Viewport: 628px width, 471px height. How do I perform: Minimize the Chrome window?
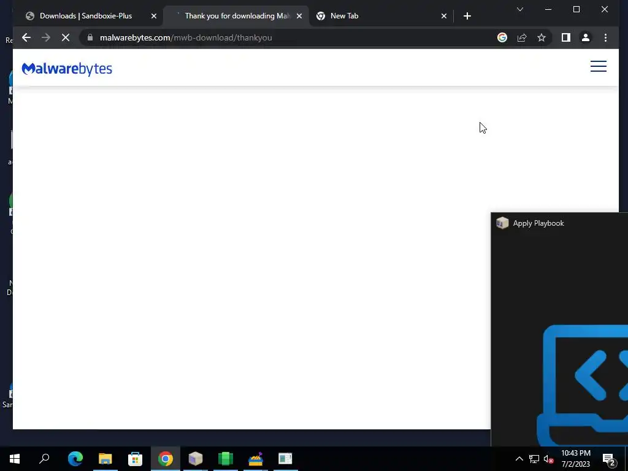pos(548,9)
